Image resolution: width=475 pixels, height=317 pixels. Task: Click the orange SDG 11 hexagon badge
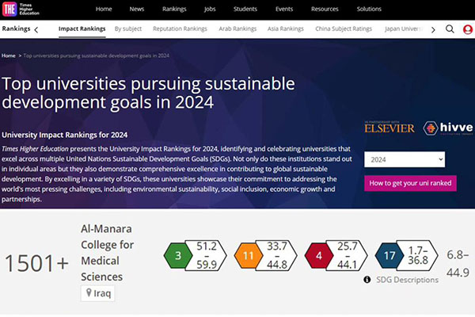[x=249, y=255]
